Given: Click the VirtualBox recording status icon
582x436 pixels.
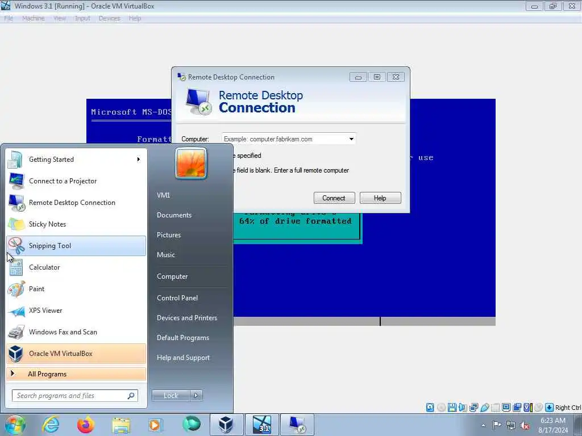Looking at the screenshot, I should tap(517, 408).
